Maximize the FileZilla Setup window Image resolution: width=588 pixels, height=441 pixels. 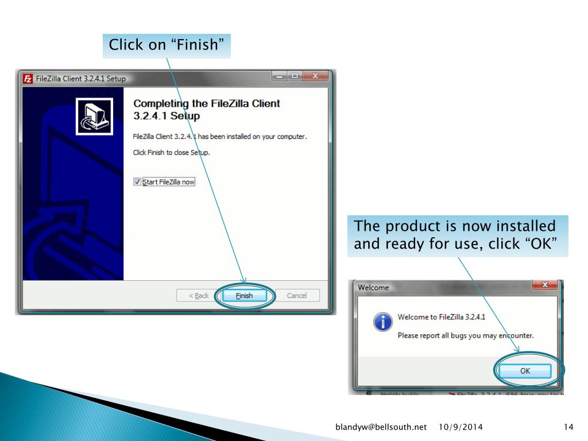click(x=295, y=76)
